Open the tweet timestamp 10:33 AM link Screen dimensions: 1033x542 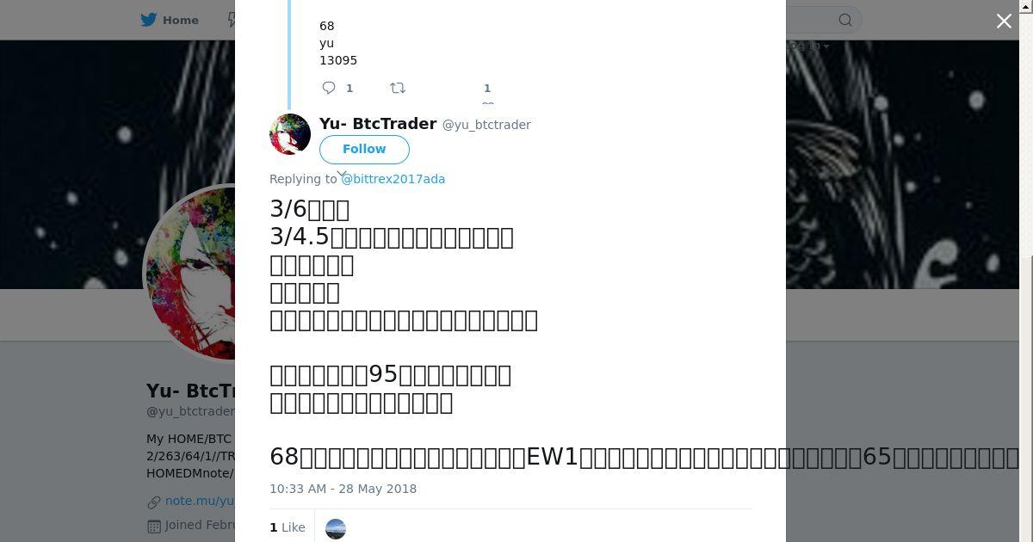point(343,489)
